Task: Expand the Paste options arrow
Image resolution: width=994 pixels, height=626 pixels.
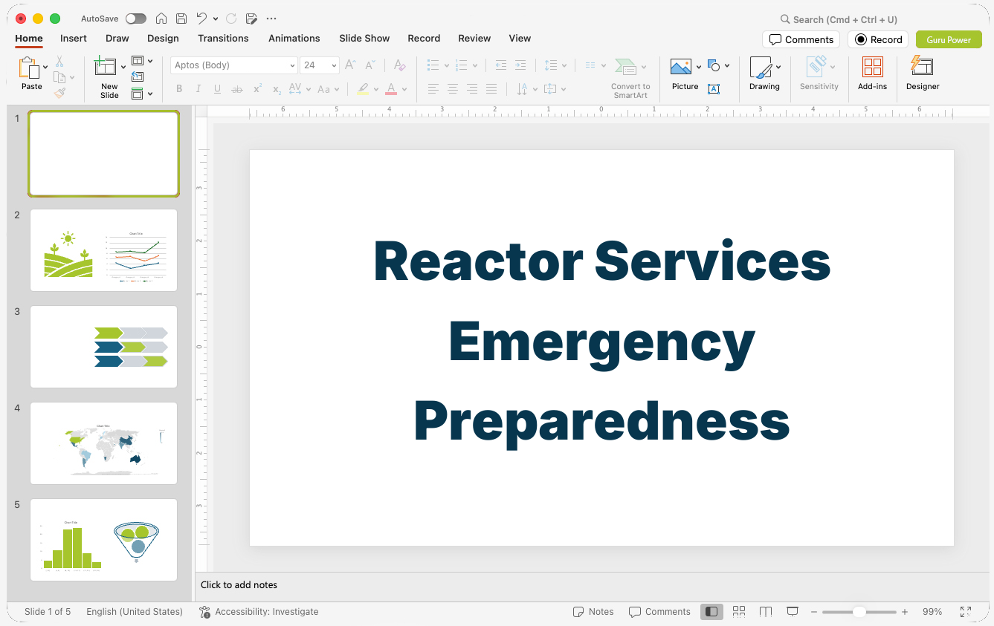Action: coord(46,68)
